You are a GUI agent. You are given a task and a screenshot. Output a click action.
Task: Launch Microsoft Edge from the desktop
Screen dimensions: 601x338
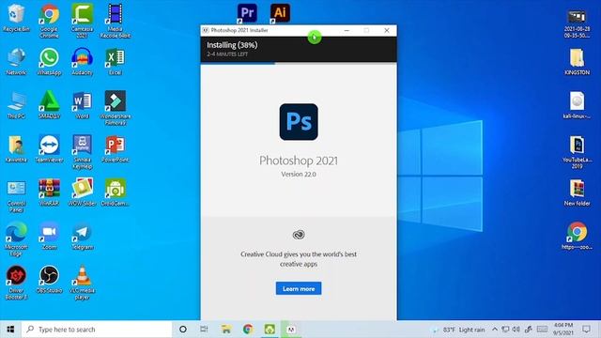(x=16, y=238)
